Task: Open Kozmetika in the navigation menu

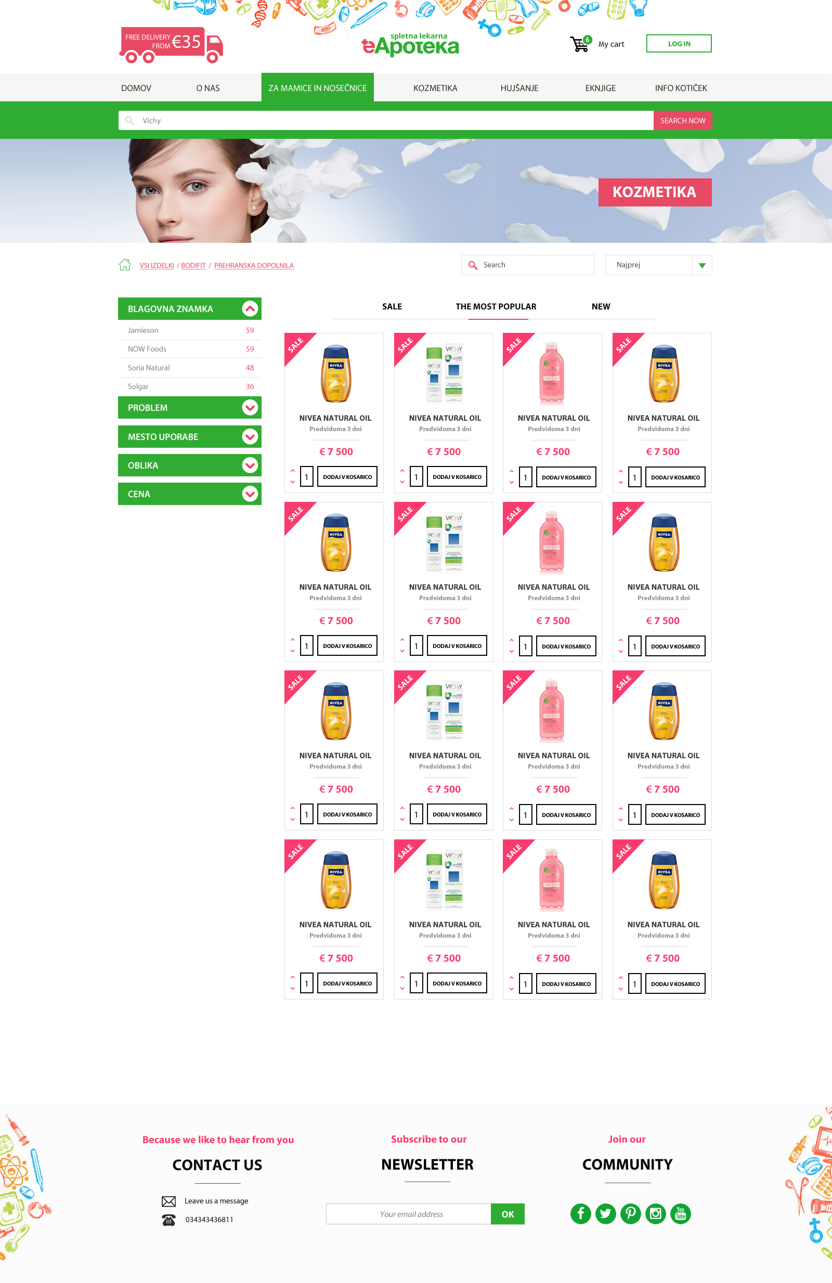Action: [x=435, y=88]
